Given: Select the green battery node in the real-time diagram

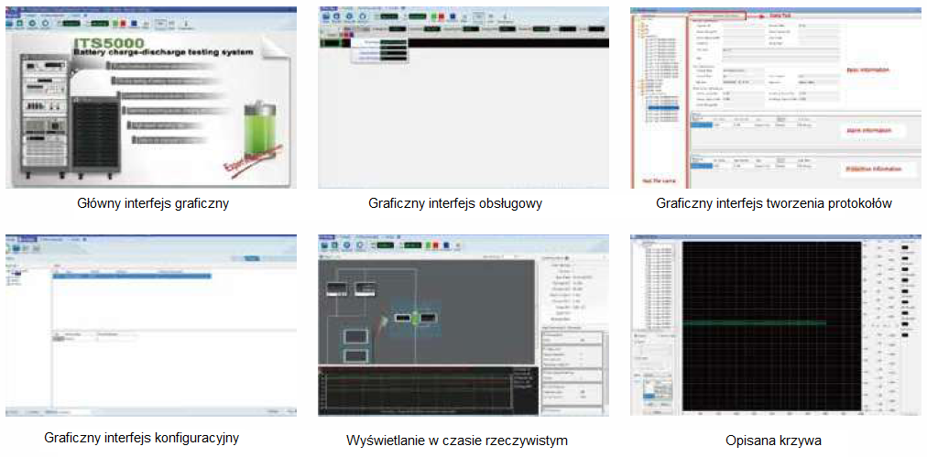Looking at the screenshot, I should pyautogui.click(x=414, y=318).
